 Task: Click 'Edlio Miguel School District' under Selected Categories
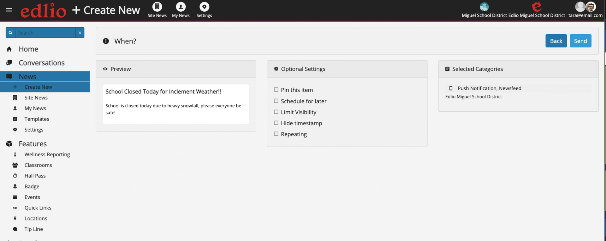473,97
